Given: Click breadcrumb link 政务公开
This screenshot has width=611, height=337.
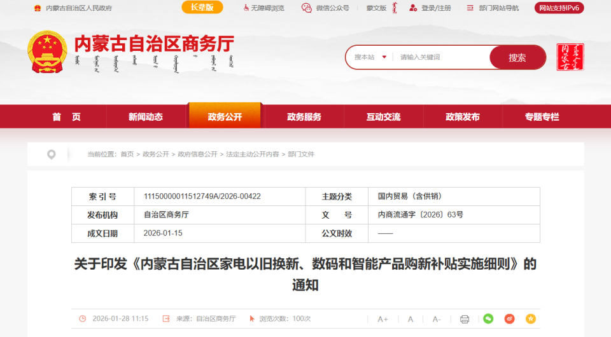Looking at the screenshot, I should pyautogui.click(x=155, y=155).
